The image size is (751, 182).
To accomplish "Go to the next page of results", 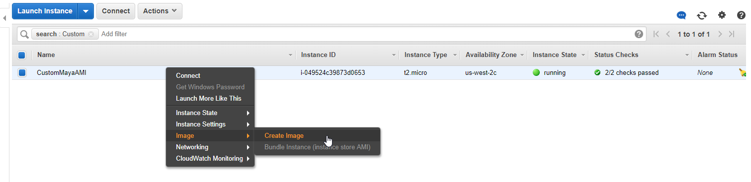I will pos(720,34).
